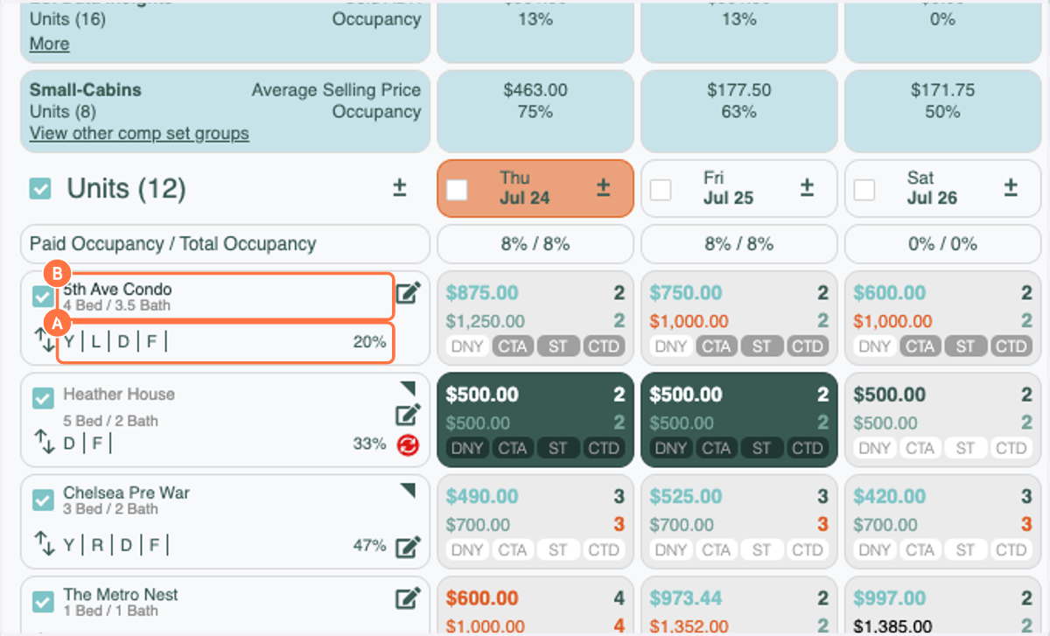Toggle ST tag on Heather House Saturday
The height and width of the screenshot is (636, 1050).
[x=966, y=449]
